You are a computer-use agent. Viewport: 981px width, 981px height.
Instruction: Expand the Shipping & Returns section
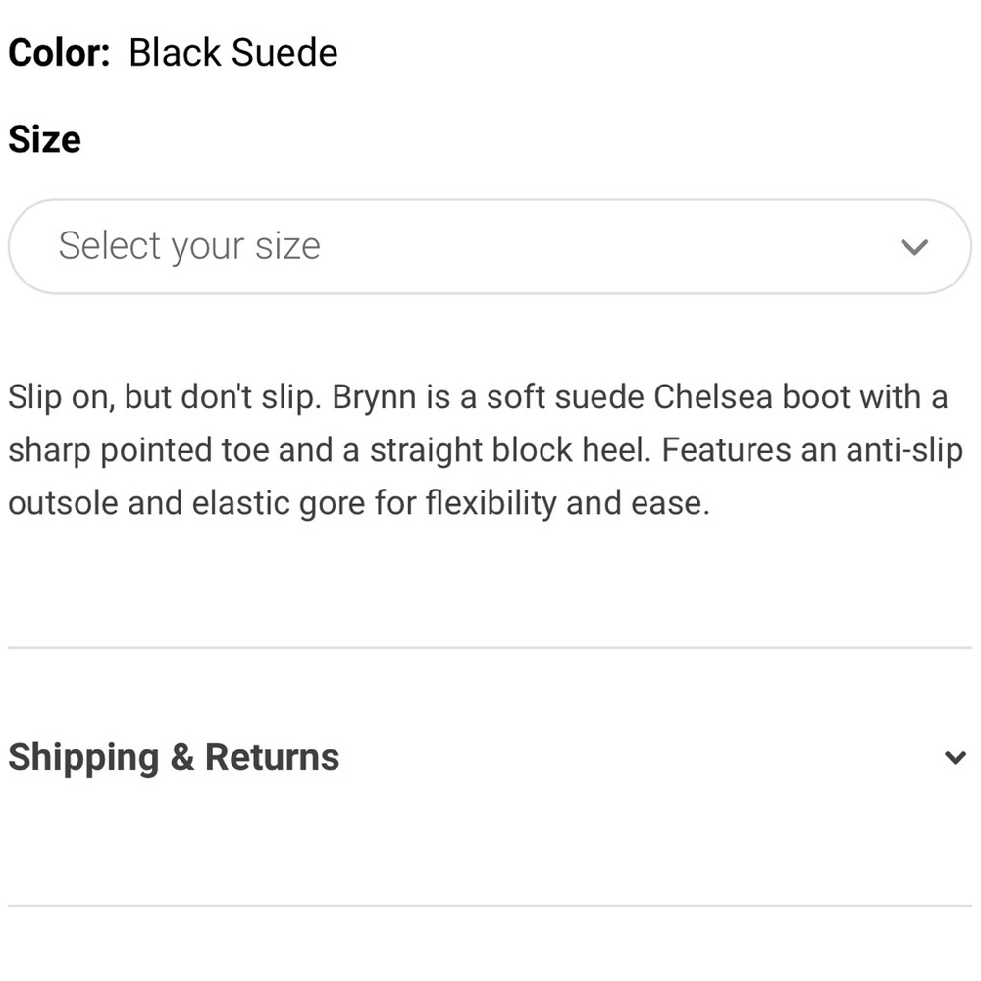[173, 756]
